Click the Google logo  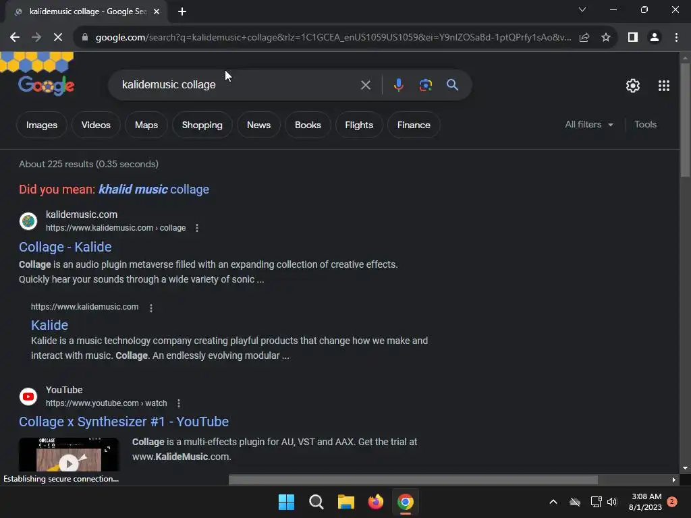tap(46, 85)
